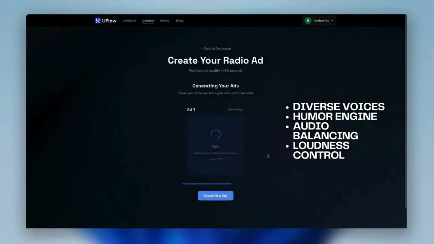The width and height of the screenshot is (434, 244).
Task: Click the Generating Your Ads subheading
Action: [215, 86]
